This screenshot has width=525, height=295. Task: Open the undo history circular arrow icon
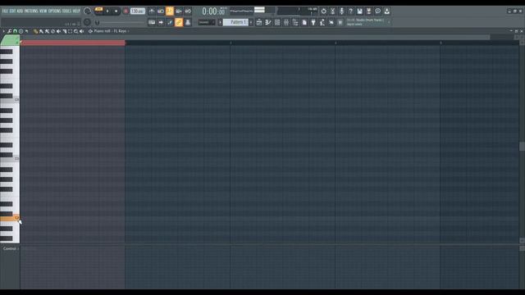click(323, 11)
